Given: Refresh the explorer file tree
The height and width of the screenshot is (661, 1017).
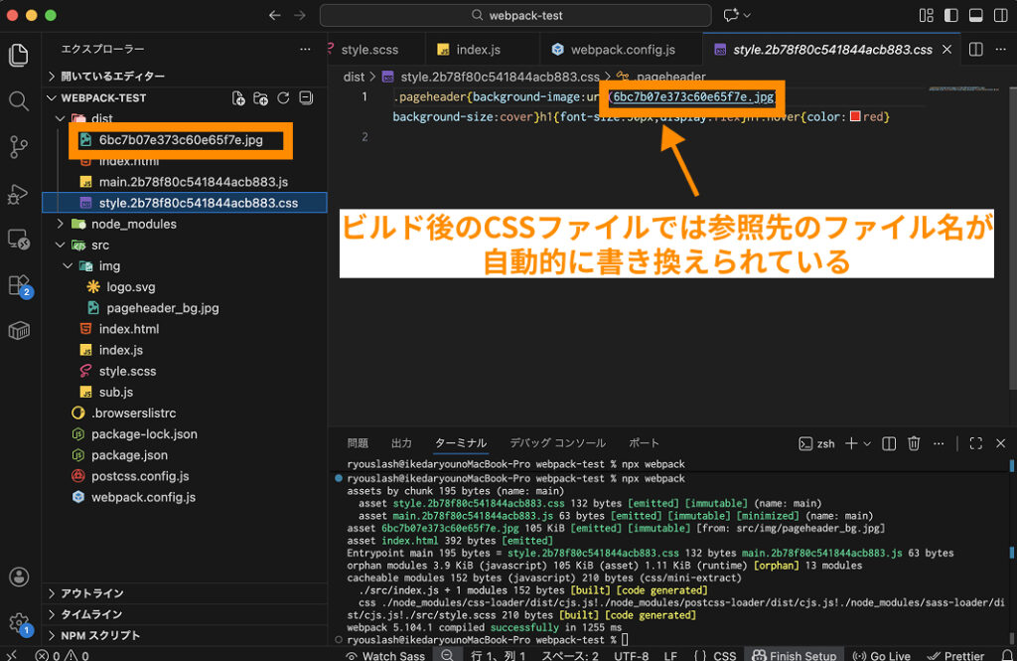Looking at the screenshot, I should pyautogui.click(x=283, y=97).
